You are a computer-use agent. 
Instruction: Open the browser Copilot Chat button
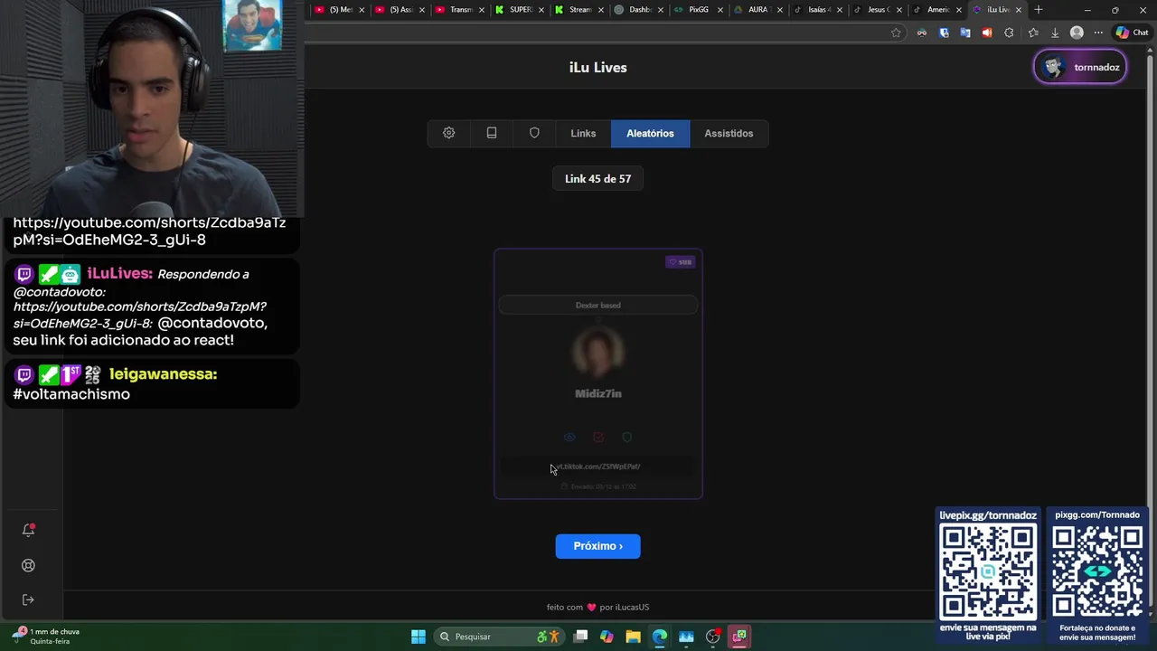tap(1132, 33)
